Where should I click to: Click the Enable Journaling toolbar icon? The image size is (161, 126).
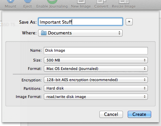(52, 2)
